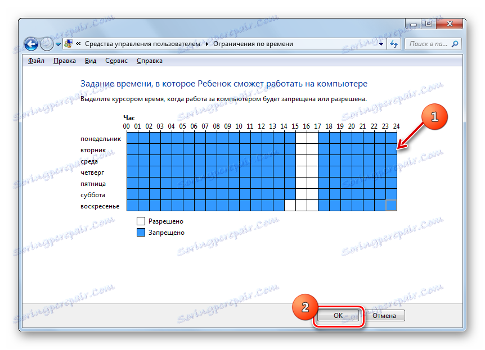Toggle воскресенье focused cell at hour 23
This screenshot has height=350, width=485.
click(391, 205)
